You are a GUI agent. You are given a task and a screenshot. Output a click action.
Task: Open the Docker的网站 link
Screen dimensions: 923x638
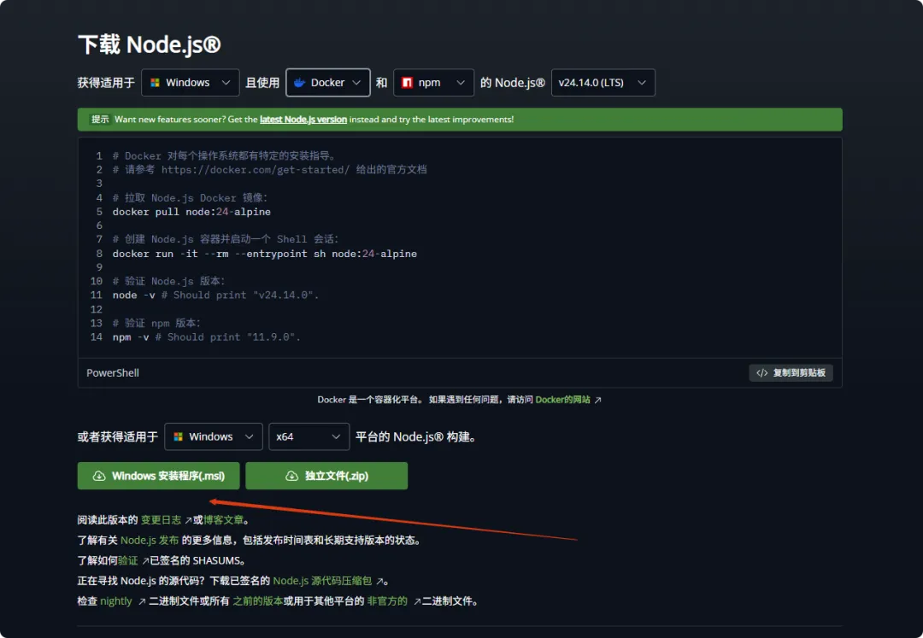click(562, 400)
